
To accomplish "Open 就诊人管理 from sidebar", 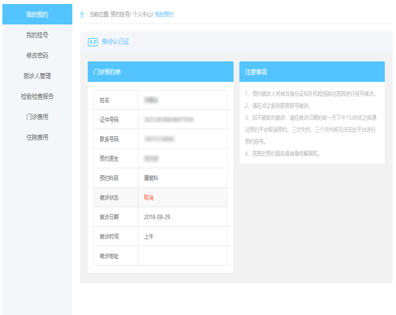I will (37, 76).
